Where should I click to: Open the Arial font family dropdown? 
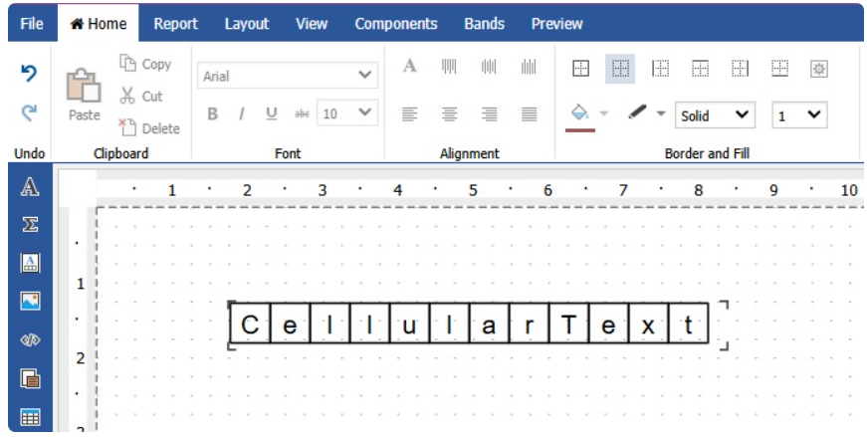288,76
